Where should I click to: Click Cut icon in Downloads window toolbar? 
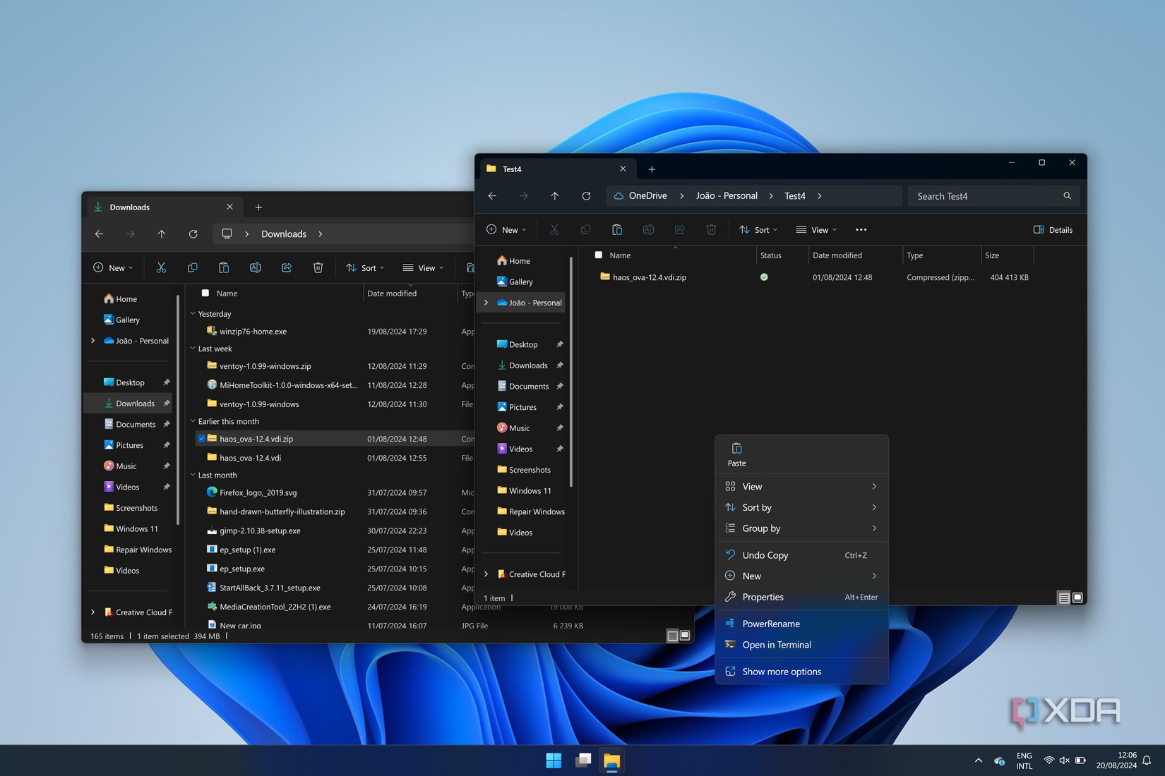tap(161, 268)
